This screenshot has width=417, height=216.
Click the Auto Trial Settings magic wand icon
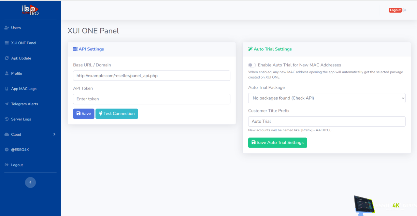pos(250,49)
